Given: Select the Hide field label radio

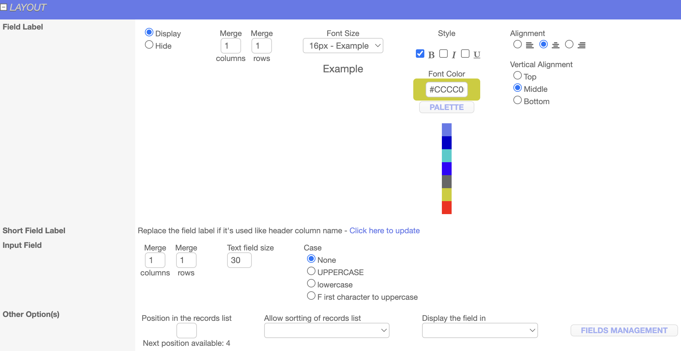Looking at the screenshot, I should tap(149, 45).
